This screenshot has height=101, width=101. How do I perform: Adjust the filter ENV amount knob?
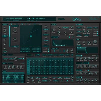coord(59,33)
